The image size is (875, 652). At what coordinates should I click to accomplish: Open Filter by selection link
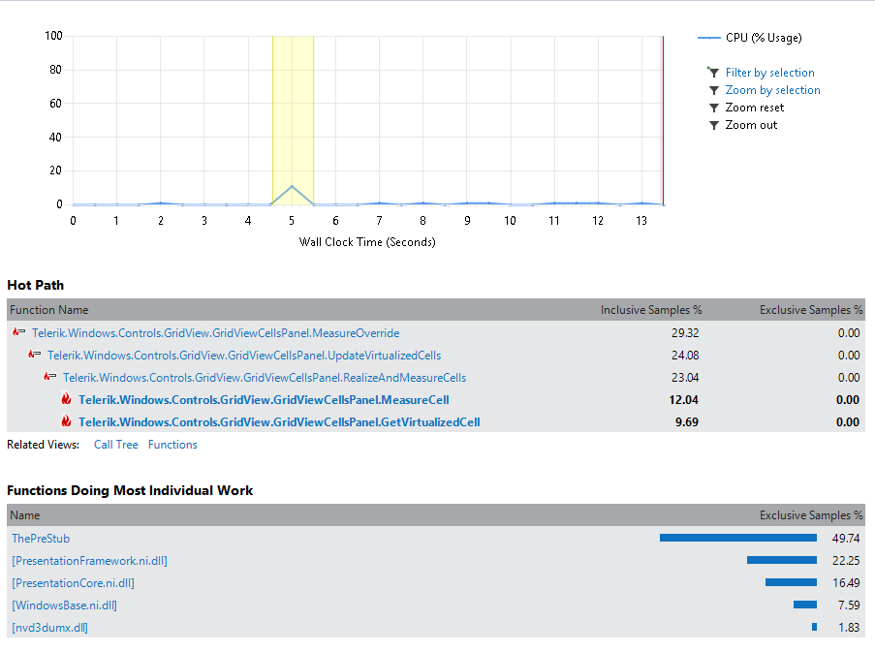(x=769, y=73)
